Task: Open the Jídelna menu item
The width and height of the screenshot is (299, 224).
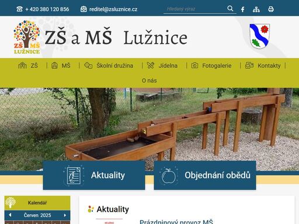Action: pos(168,66)
